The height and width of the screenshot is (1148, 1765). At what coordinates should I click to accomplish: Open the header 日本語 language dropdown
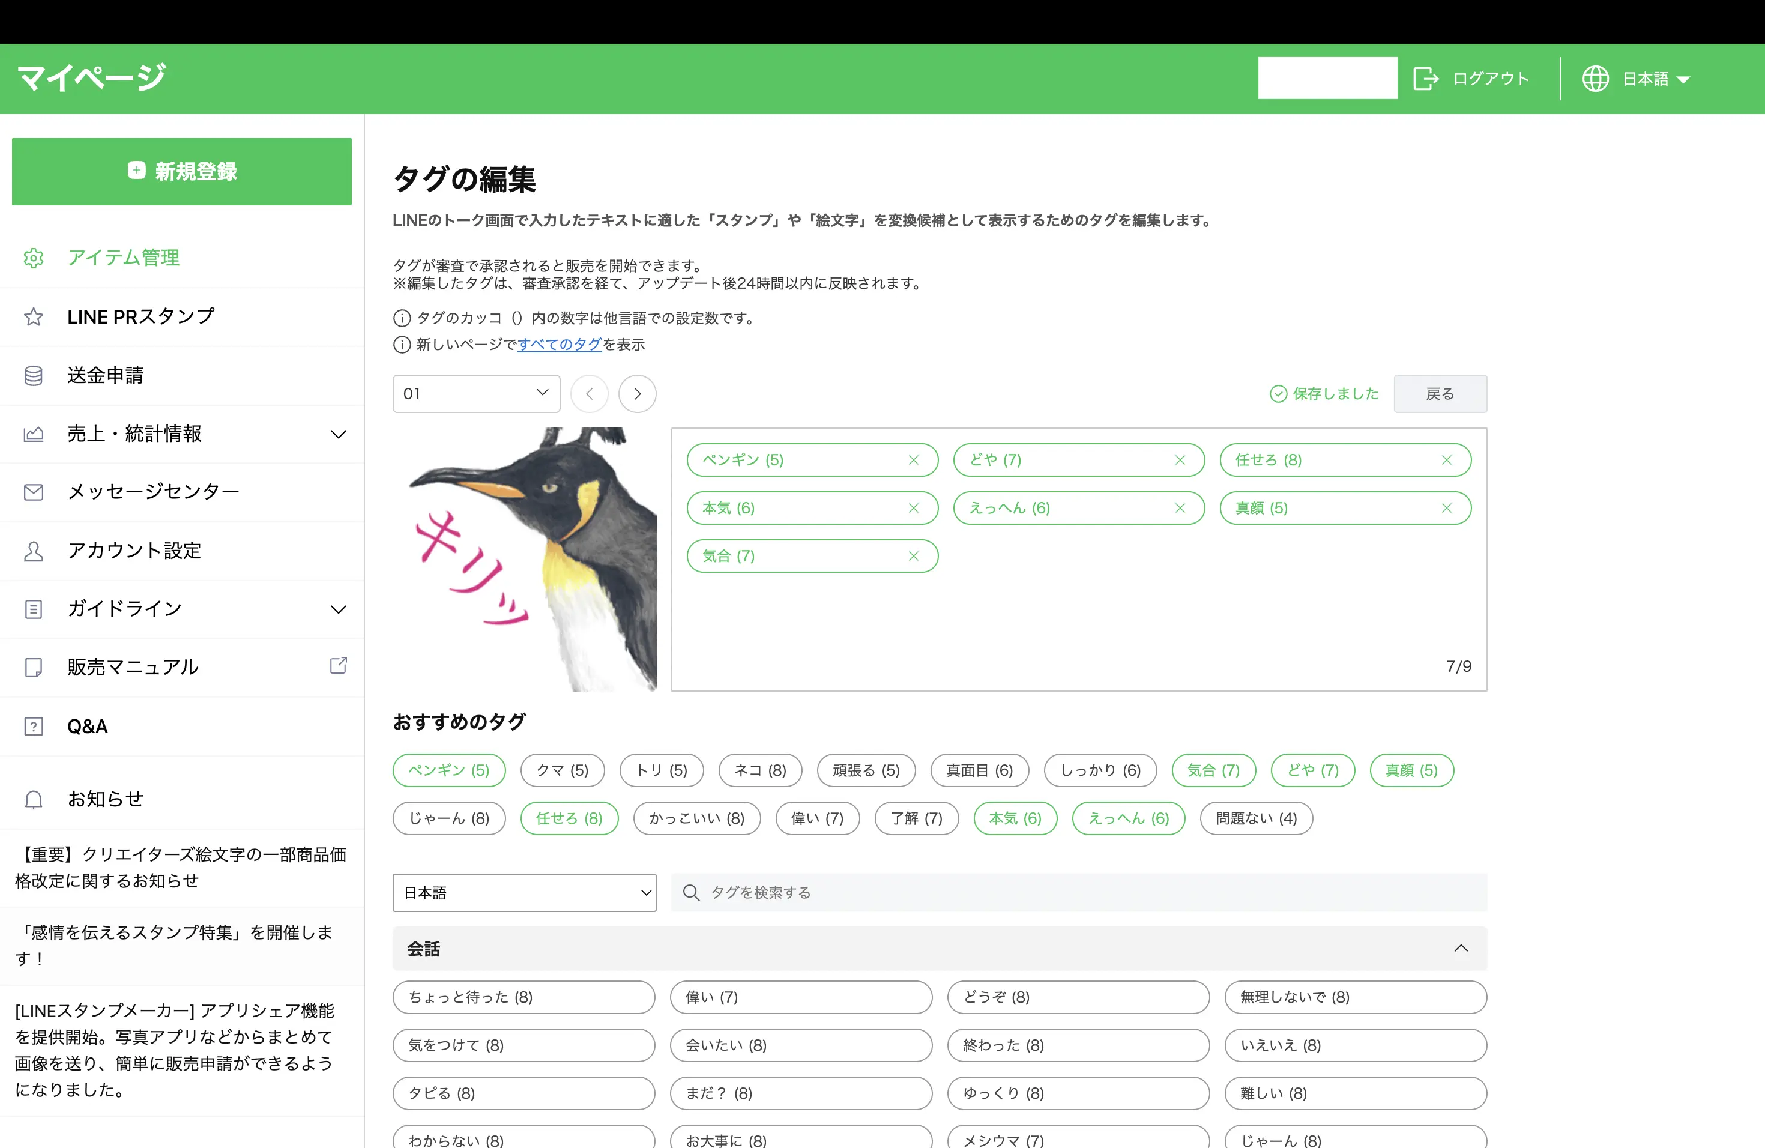click(x=1656, y=79)
